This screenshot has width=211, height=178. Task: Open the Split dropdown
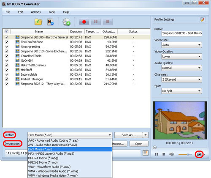182,91
